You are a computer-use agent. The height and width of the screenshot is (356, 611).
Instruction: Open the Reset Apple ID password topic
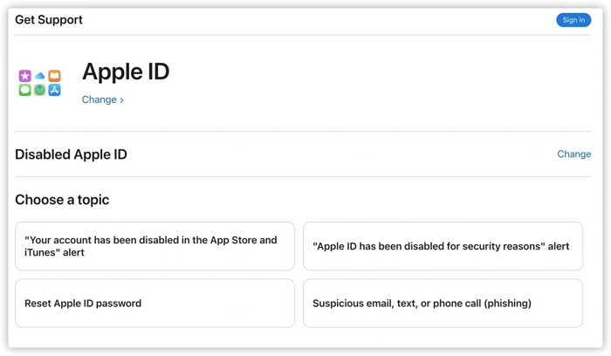tap(154, 304)
